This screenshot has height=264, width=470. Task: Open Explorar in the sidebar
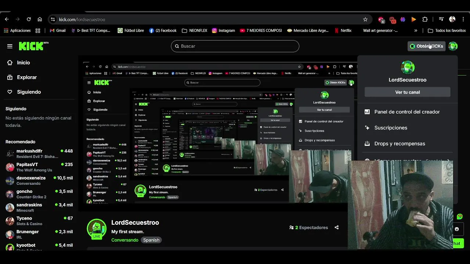click(x=27, y=77)
